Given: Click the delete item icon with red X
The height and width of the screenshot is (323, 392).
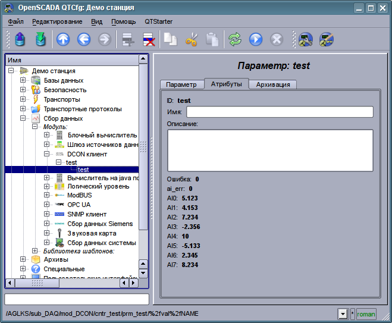Looking at the screenshot, I should (149, 40).
